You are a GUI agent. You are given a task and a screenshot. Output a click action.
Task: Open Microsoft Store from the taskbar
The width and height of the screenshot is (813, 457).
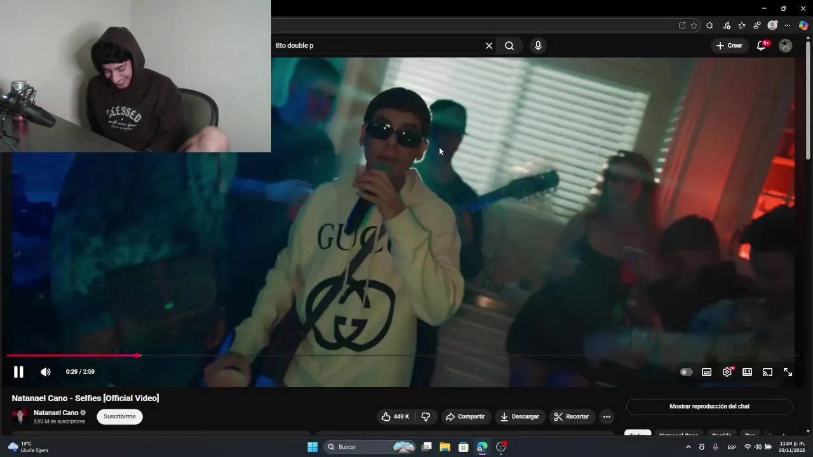464,447
